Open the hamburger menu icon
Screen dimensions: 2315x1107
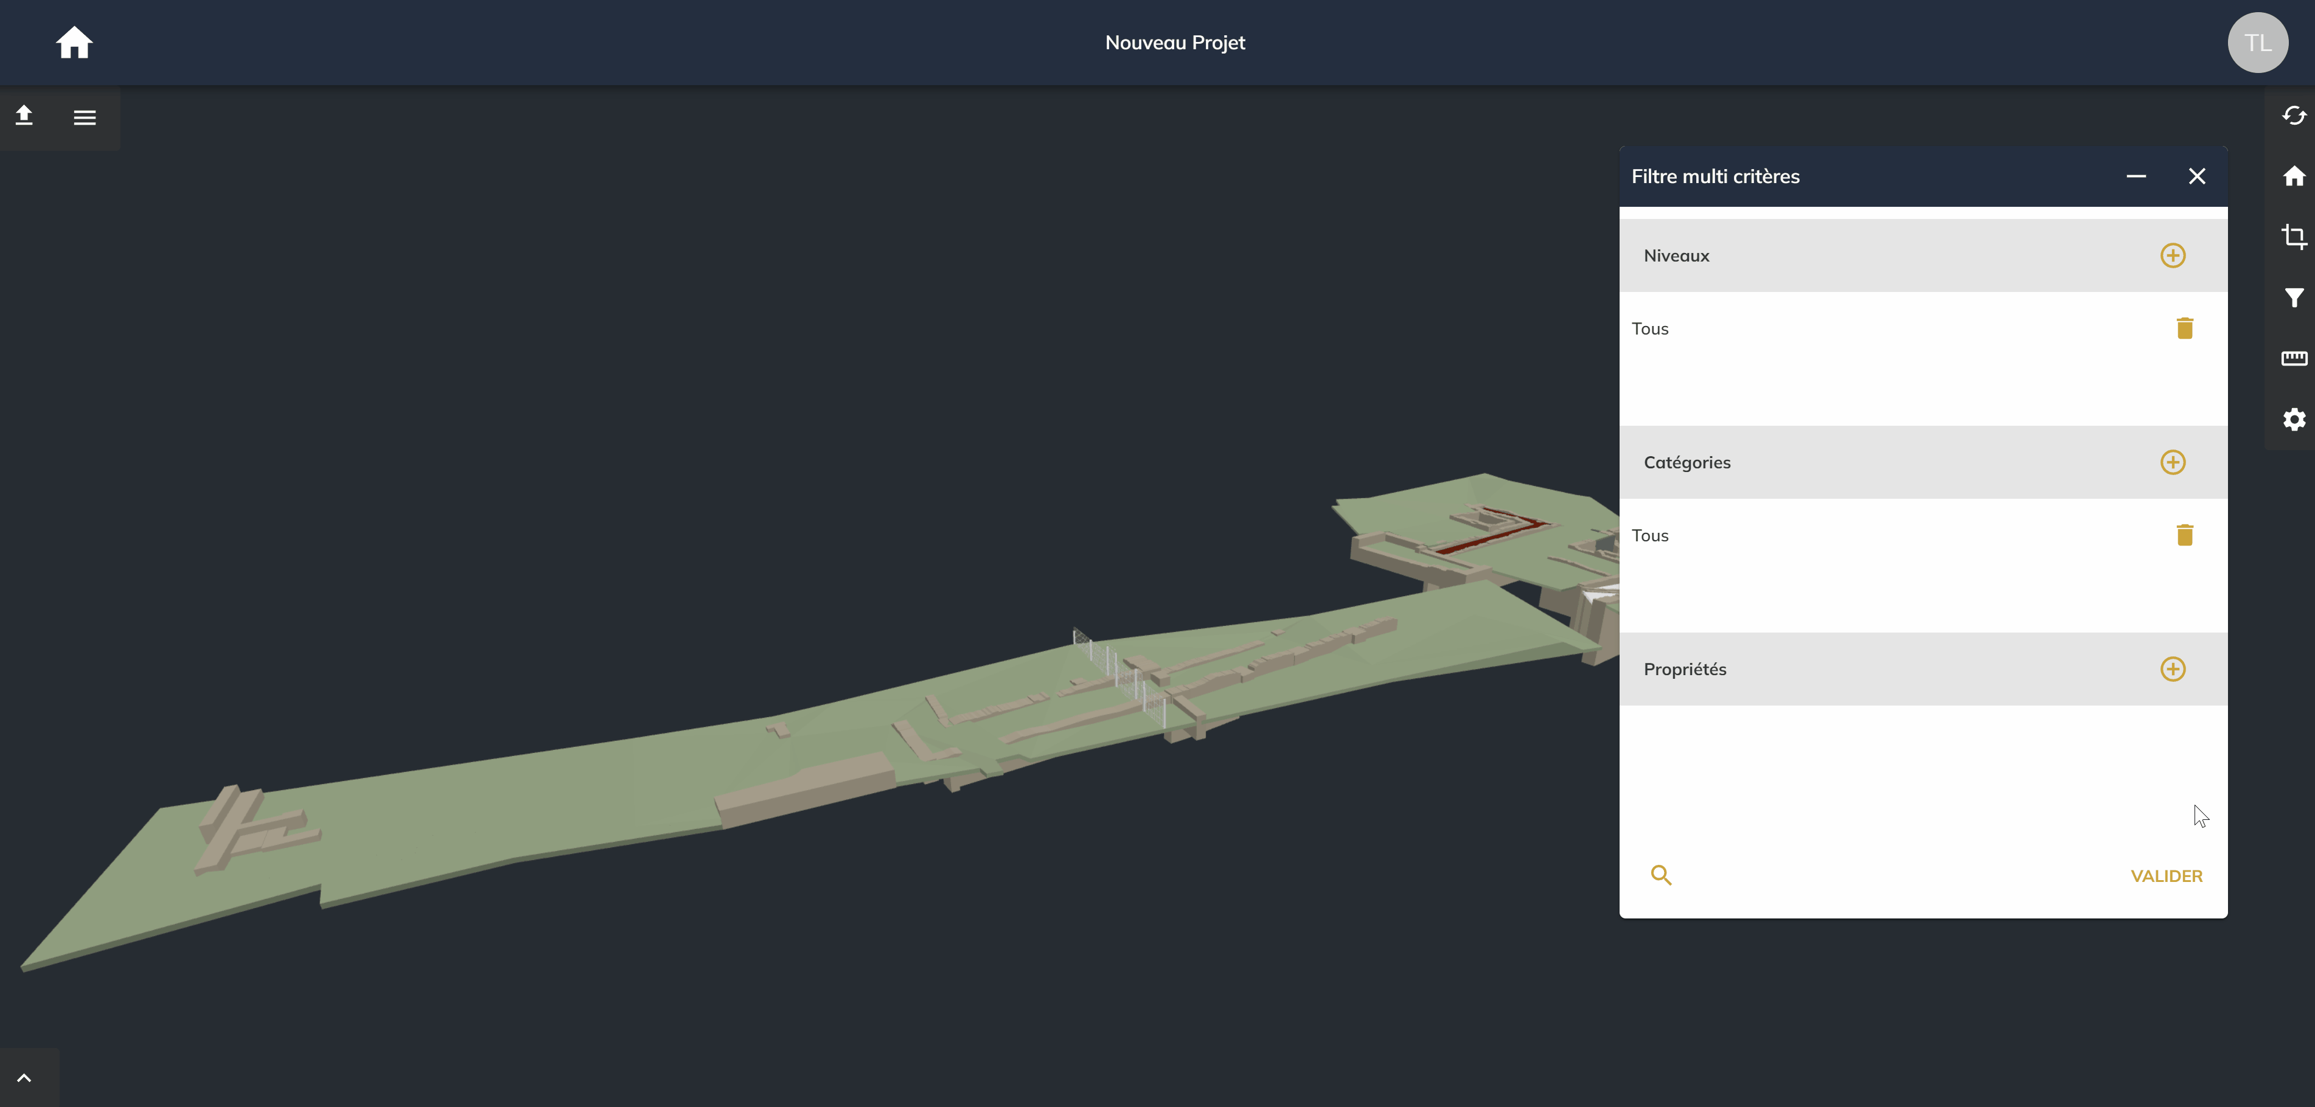coord(85,117)
